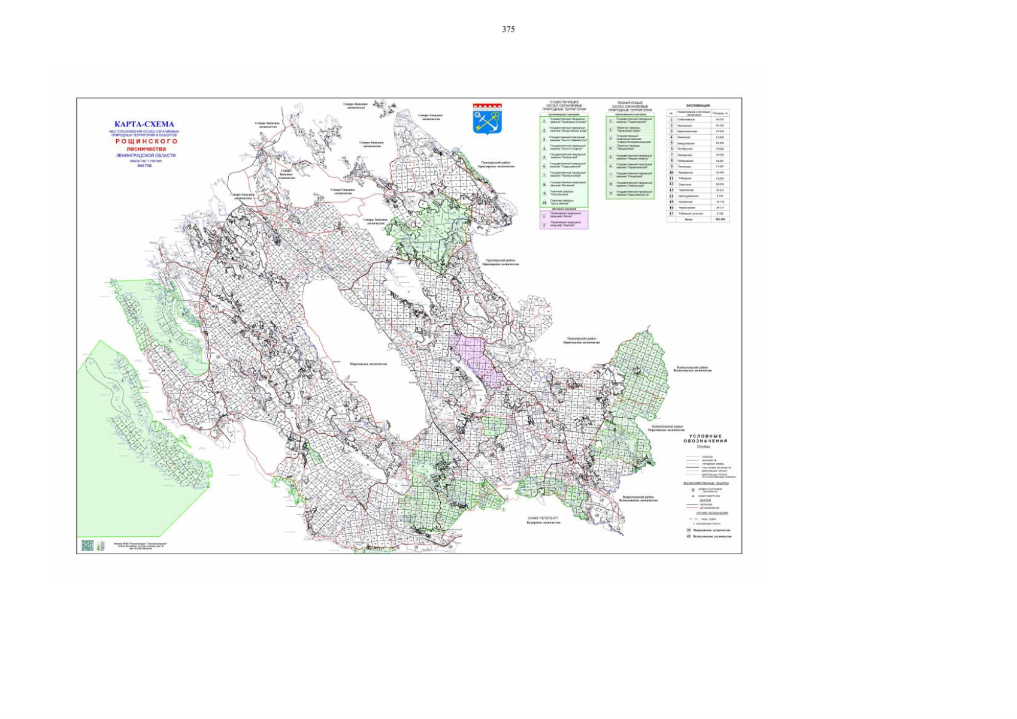This screenshot has height=719, width=1017.
Task: Click the Морозовское лесничество label inside white lake area
Action: [368, 364]
